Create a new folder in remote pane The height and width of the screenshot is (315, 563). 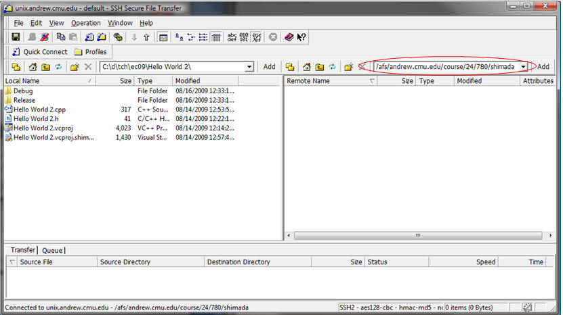tap(349, 67)
